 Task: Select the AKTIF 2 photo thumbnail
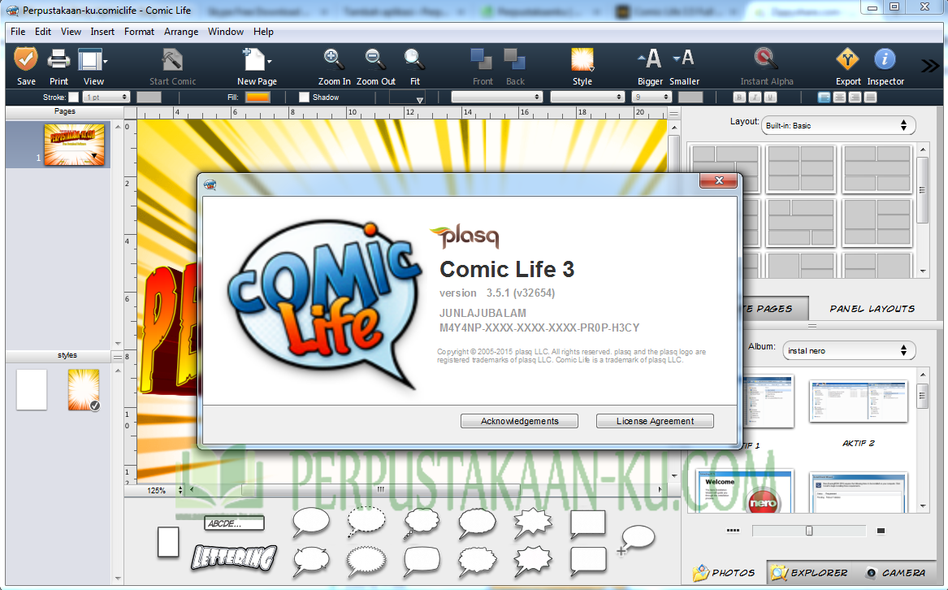(x=859, y=401)
